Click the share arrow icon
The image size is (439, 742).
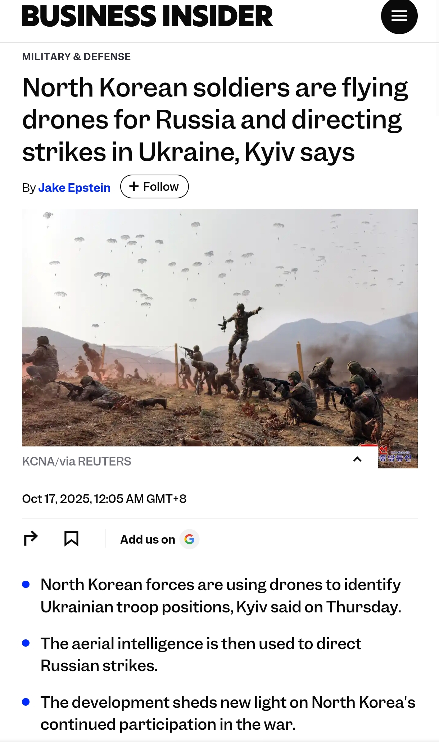(x=31, y=539)
